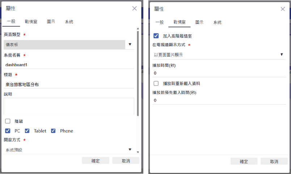
Task: Click the 系統名稱 field containing dashboard1
Action: pyautogui.click(x=69, y=65)
